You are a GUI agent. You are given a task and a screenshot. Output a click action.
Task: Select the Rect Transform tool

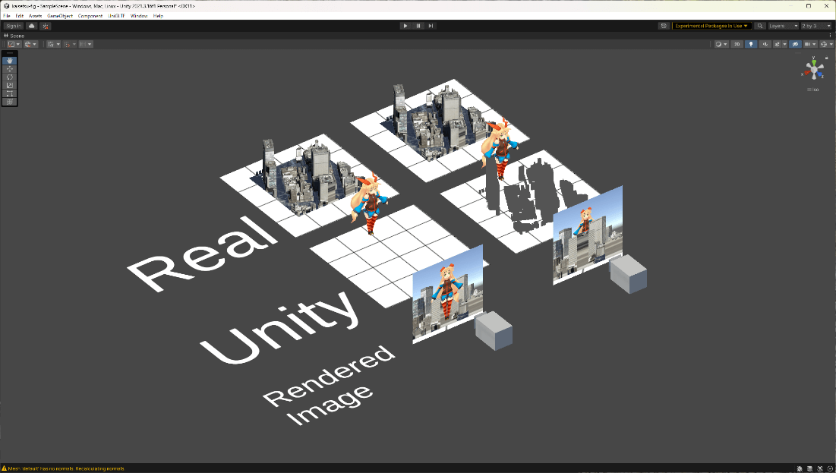point(10,93)
